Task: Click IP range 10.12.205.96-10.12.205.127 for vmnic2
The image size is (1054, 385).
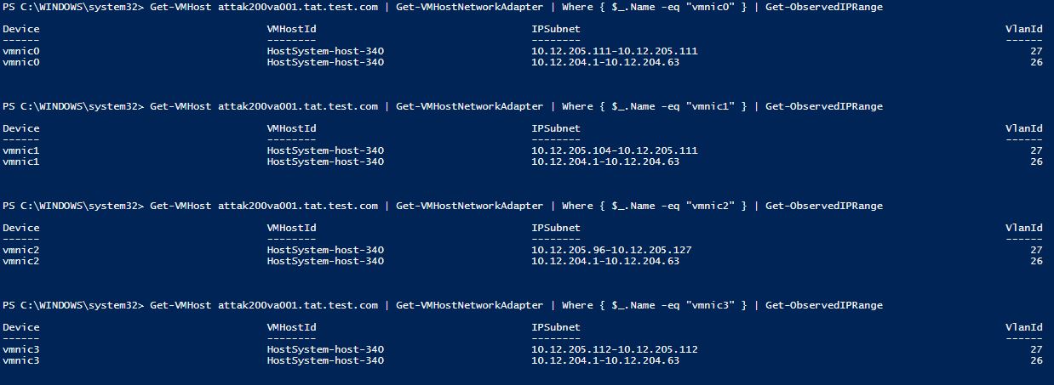Action: tap(611, 250)
